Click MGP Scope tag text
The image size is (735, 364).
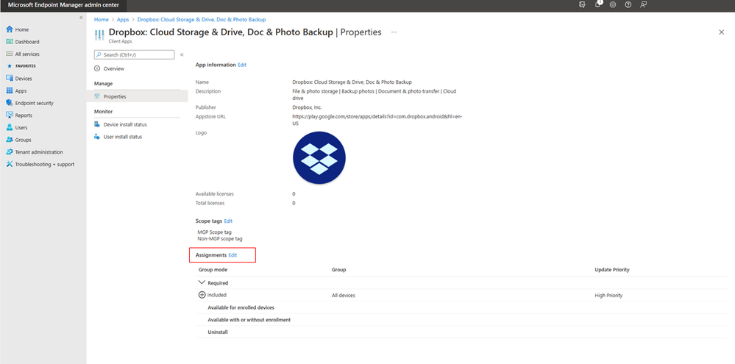pyautogui.click(x=214, y=232)
